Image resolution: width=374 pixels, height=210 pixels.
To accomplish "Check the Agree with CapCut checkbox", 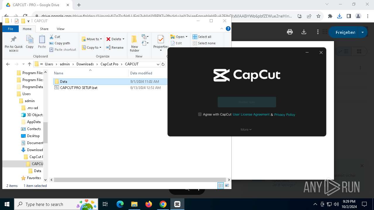I will (200, 114).
